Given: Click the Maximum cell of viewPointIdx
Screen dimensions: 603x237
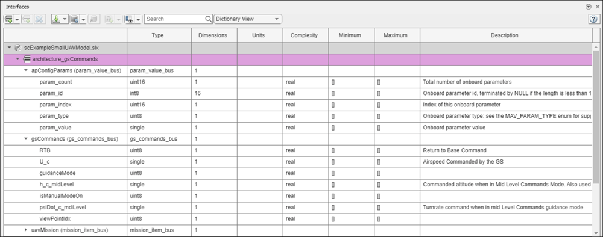Looking at the screenshot, I should tap(397, 218).
